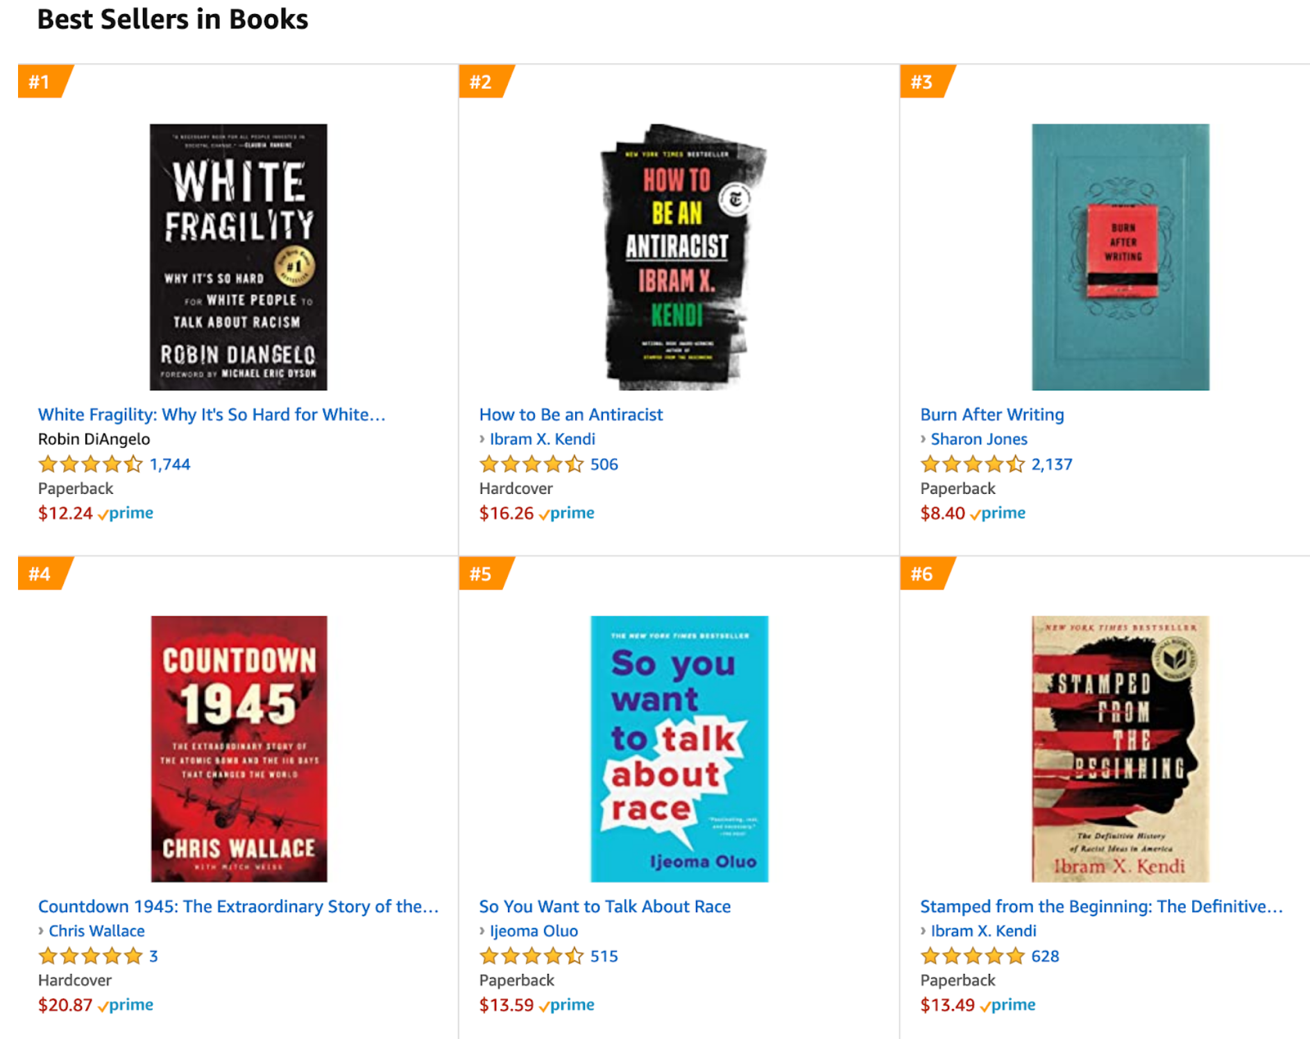Image resolution: width=1310 pixels, height=1039 pixels.
Task: Open the So You Want to Talk About Race cover
Action: point(679,748)
